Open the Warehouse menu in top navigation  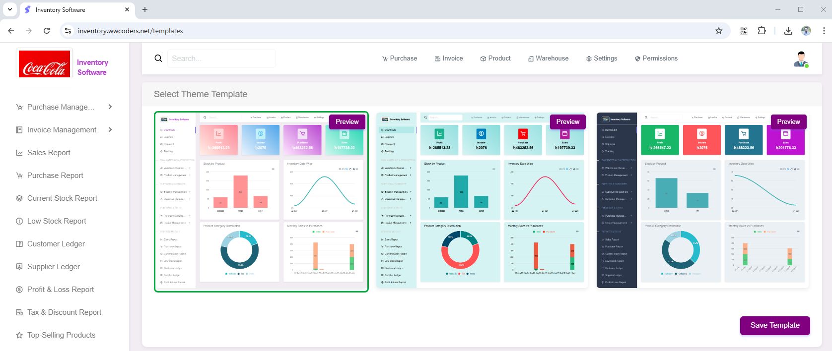point(548,58)
